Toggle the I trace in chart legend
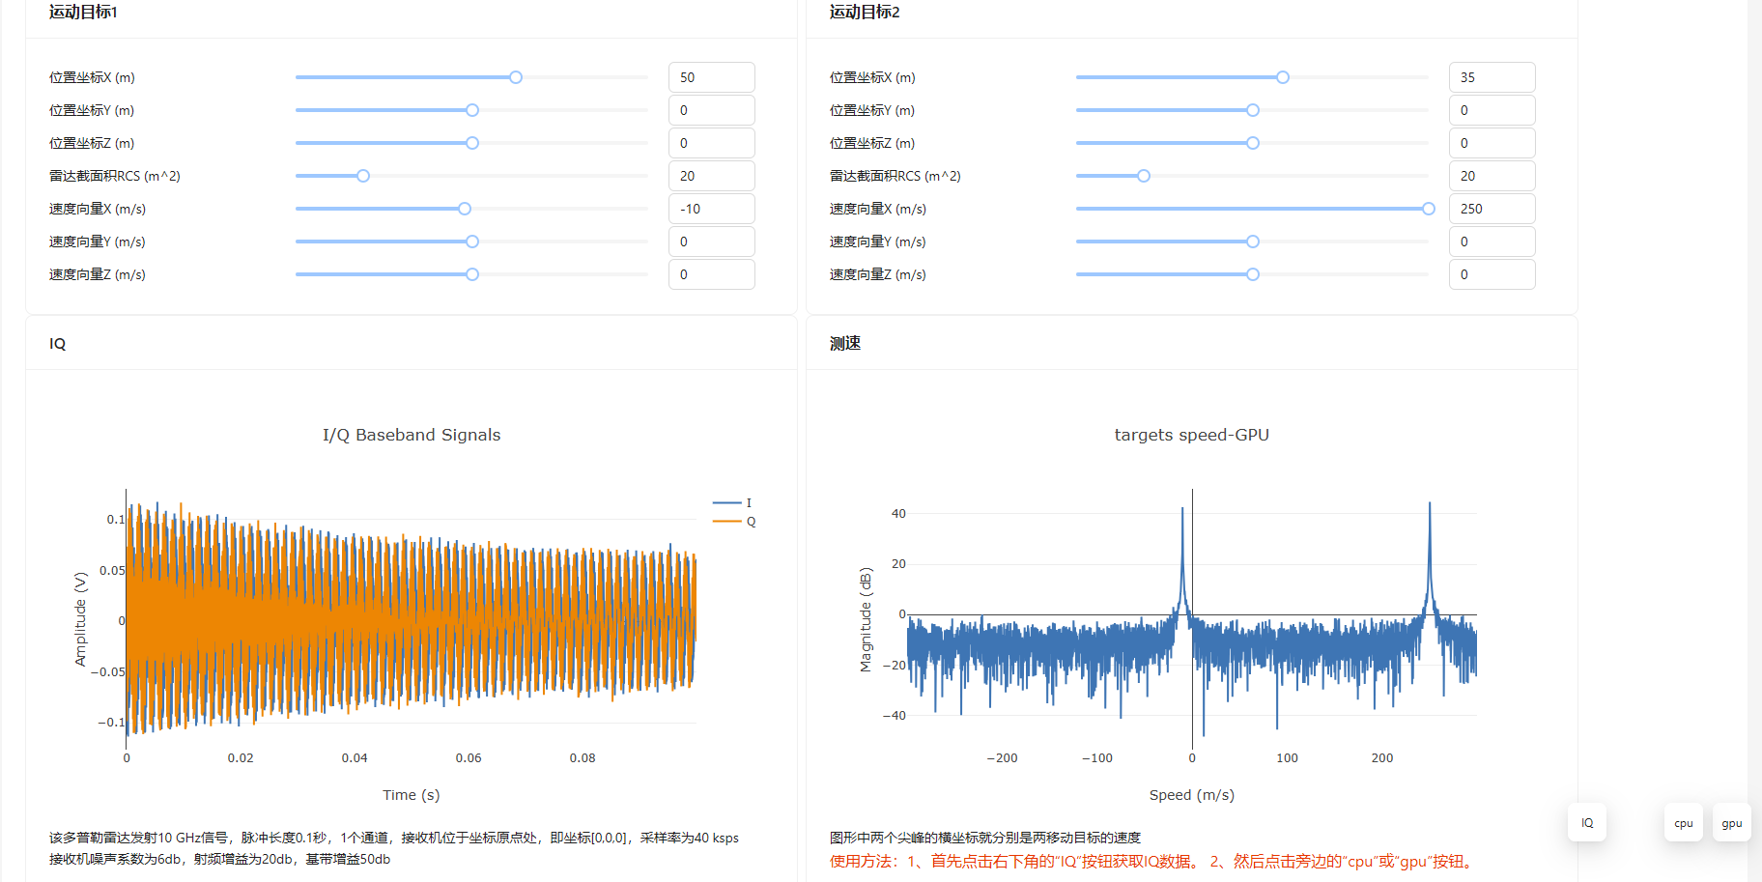This screenshot has width=1762, height=882. 733,502
